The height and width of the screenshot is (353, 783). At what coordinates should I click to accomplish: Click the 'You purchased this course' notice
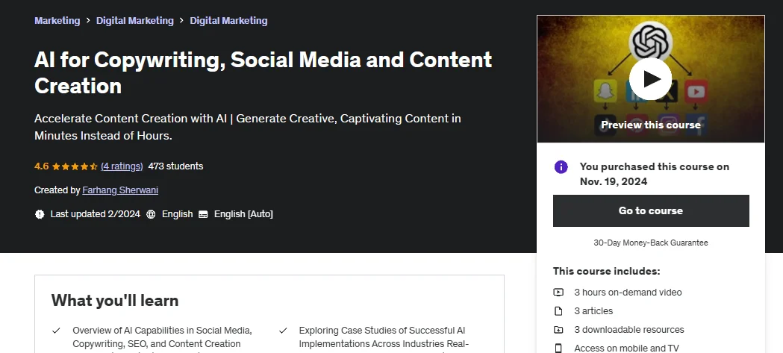[x=655, y=174]
